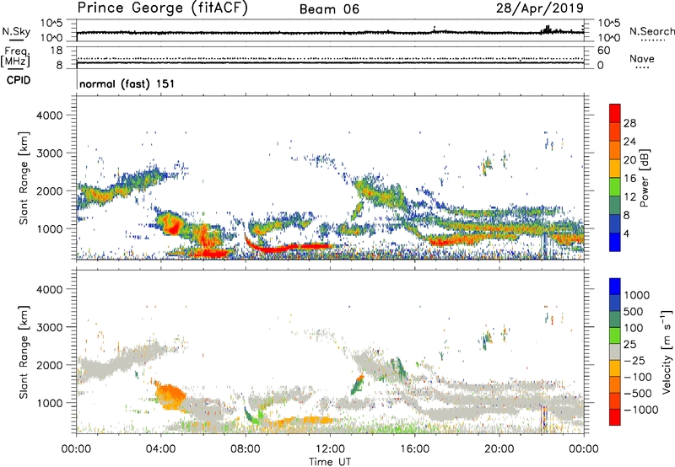Click the red power echo band near 12:00

click(x=316, y=246)
